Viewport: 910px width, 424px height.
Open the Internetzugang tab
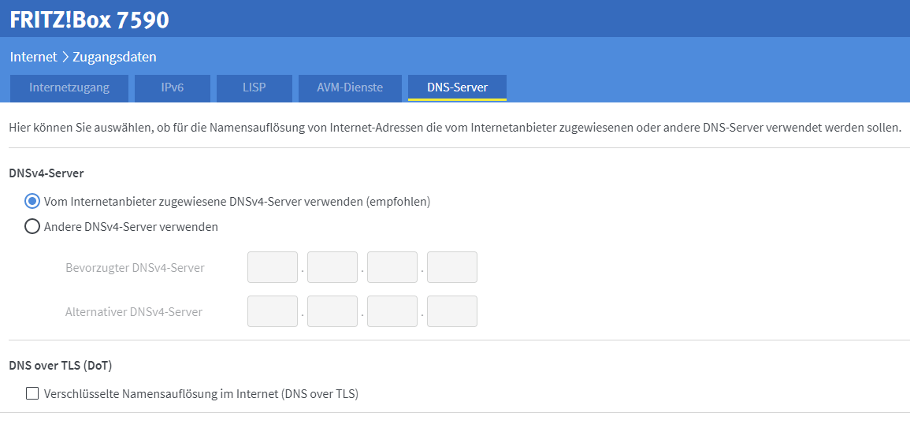coord(69,87)
